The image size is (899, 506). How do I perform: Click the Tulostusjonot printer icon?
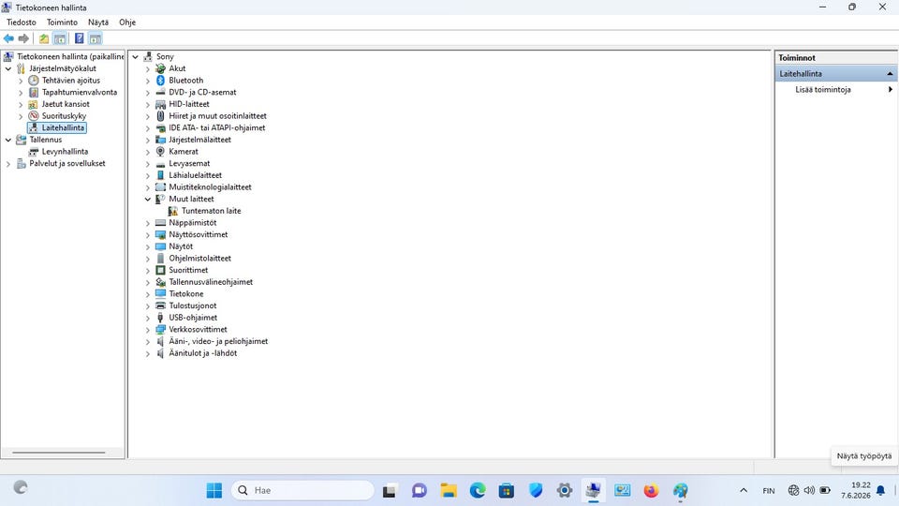tap(160, 305)
